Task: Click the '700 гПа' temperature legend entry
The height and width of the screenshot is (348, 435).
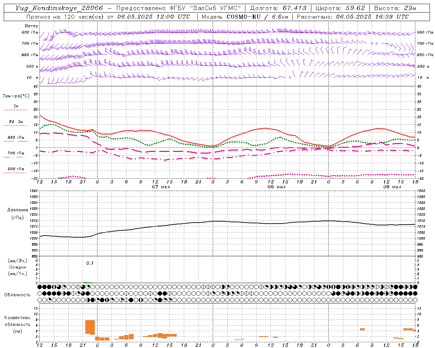Action: (16, 153)
